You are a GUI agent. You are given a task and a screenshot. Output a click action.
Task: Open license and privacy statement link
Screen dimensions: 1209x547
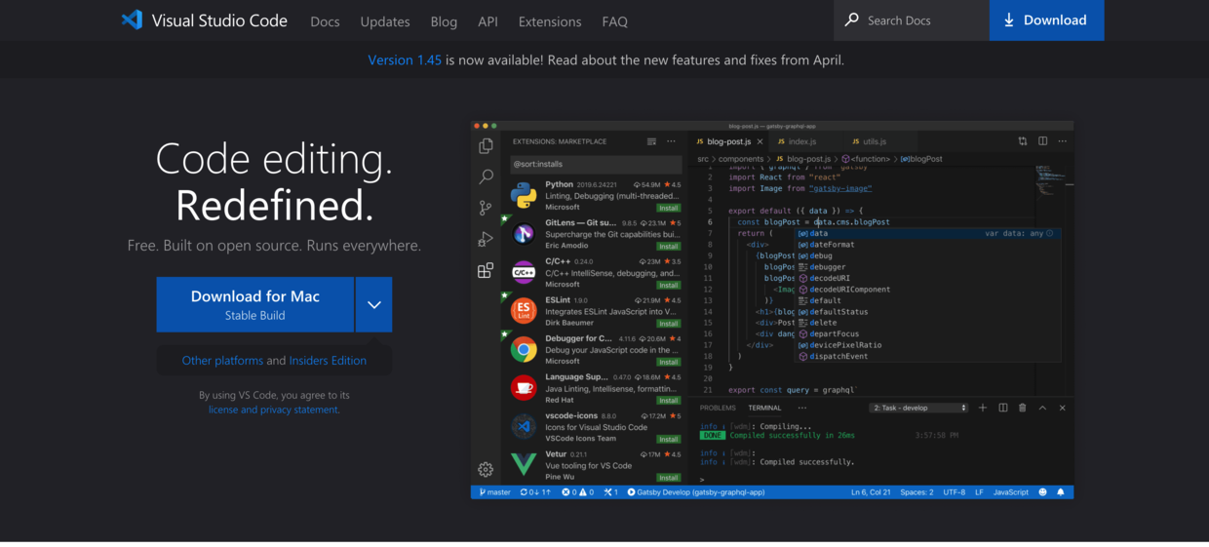273,410
